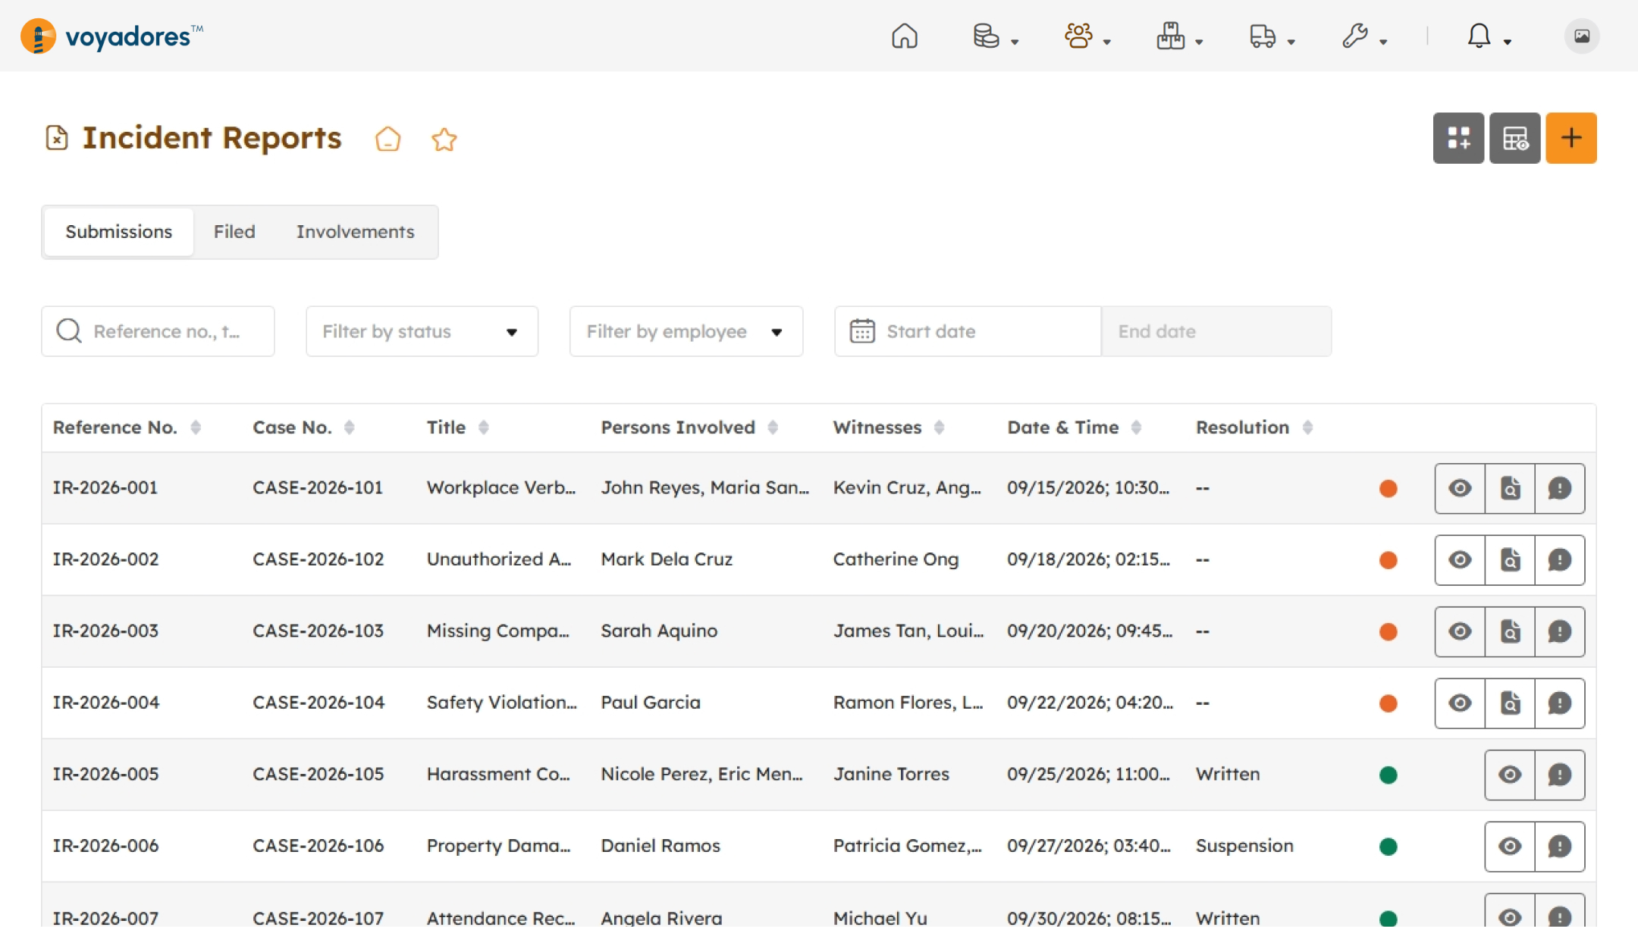Focus the reference number search field

point(158,331)
